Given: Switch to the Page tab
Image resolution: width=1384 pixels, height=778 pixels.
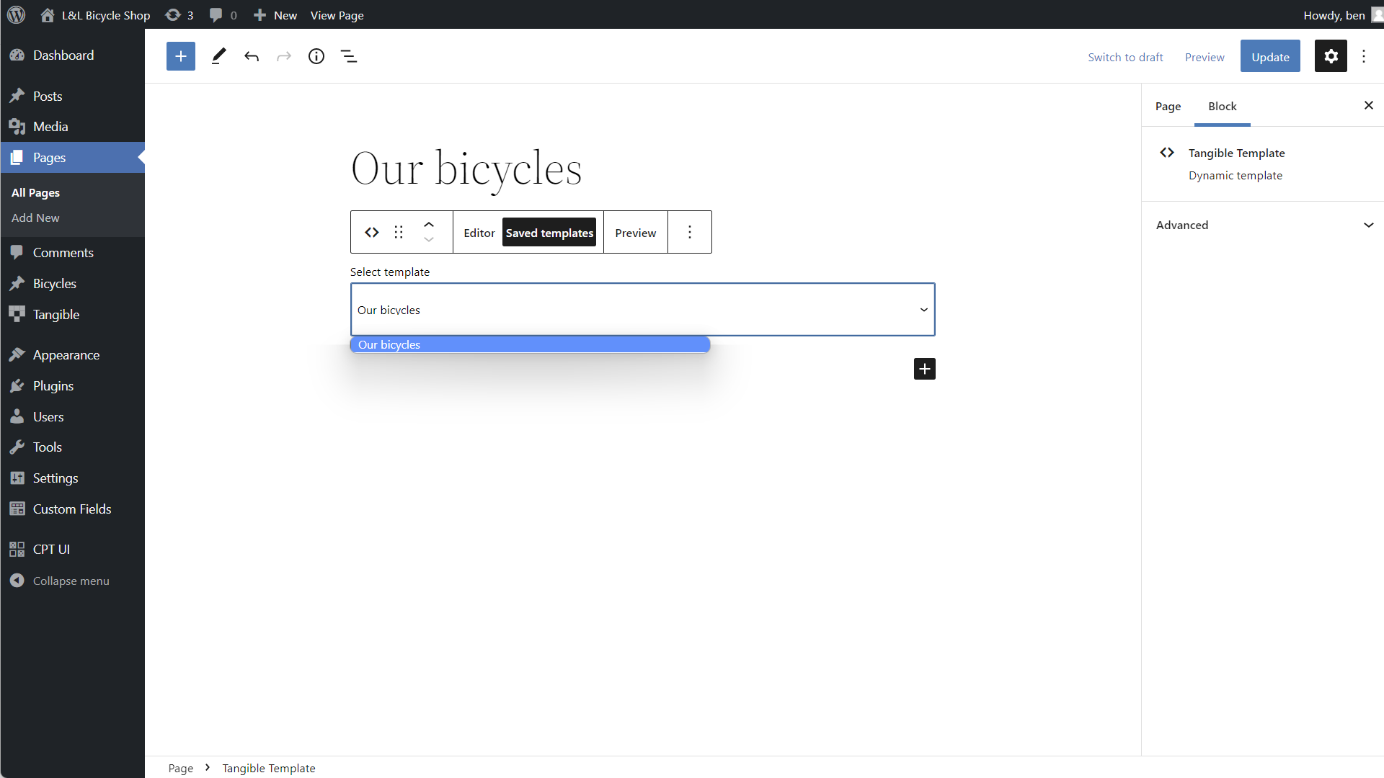Looking at the screenshot, I should [1168, 106].
